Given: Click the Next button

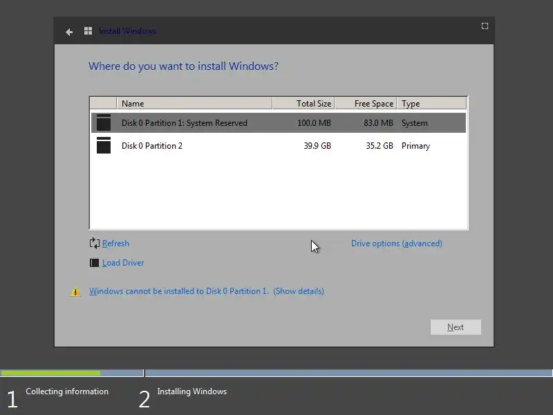Looking at the screenshot, I should click(456, 327).
